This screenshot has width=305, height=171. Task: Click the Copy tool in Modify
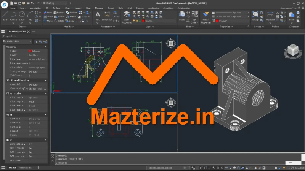(x=70, y=21)
